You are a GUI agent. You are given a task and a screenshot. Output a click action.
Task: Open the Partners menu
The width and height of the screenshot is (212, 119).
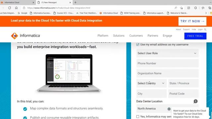point(153,36)
